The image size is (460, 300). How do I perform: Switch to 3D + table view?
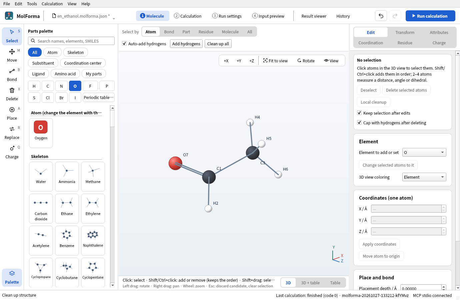tap(310, 283)
